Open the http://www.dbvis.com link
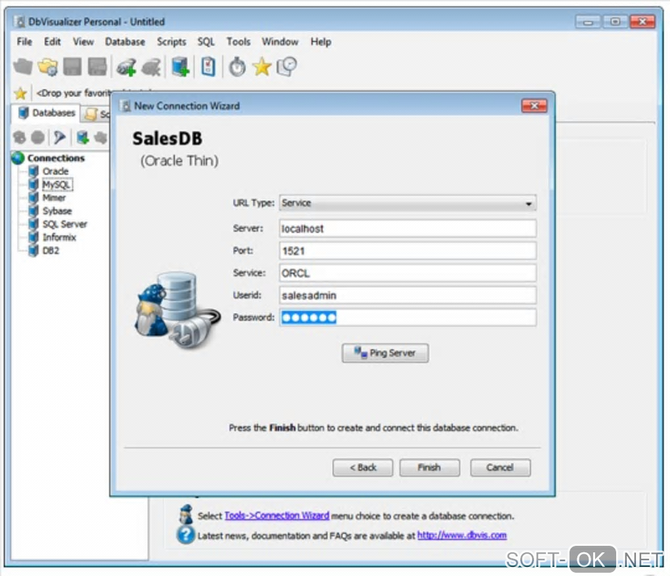Image resolution: width=670 pixels, height=576 pixels. coord(462,535)
